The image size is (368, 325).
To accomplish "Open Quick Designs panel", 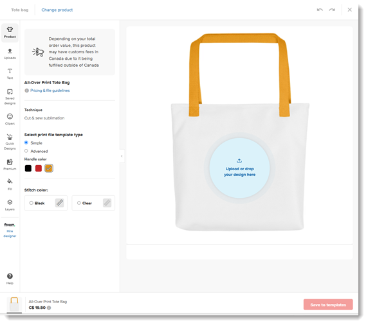I will 10,142.
